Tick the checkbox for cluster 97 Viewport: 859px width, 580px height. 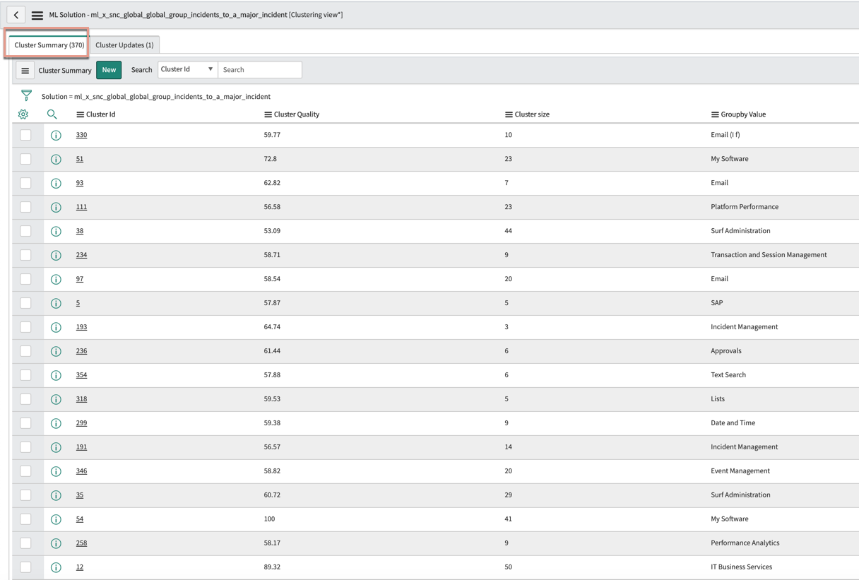click(25, 278)
